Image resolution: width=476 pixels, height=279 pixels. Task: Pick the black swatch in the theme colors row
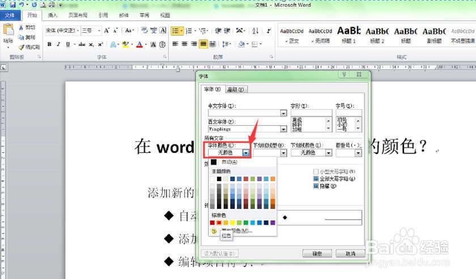click(219, 179)
